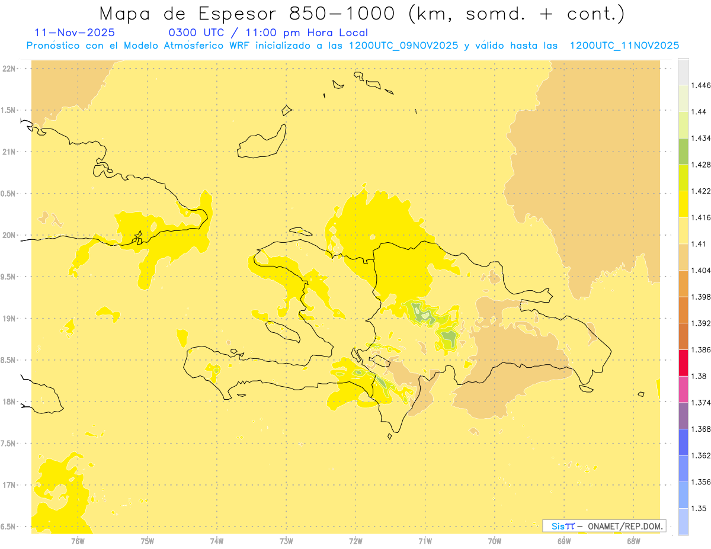Click the blue swatch between 1.362 and 1.368
The image size is (711, 549).
click(683, 442)
